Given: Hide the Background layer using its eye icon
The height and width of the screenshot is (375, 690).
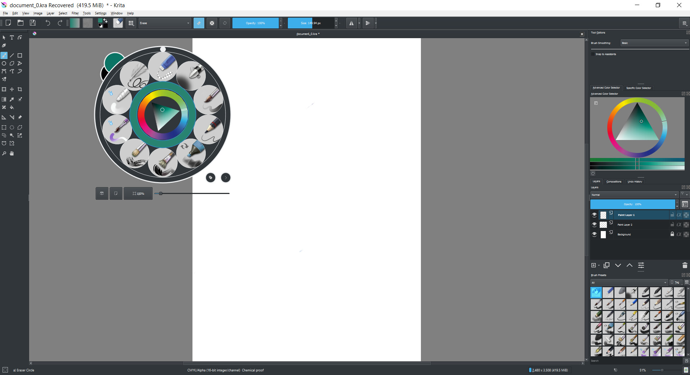Looking at the screenshot, I should 594,234.
